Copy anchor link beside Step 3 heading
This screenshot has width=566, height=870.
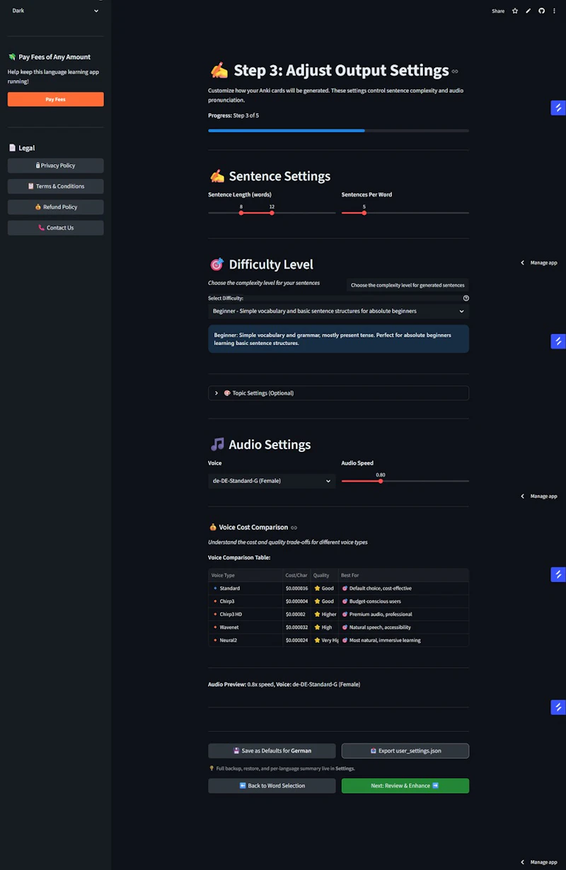pos(455,71)
